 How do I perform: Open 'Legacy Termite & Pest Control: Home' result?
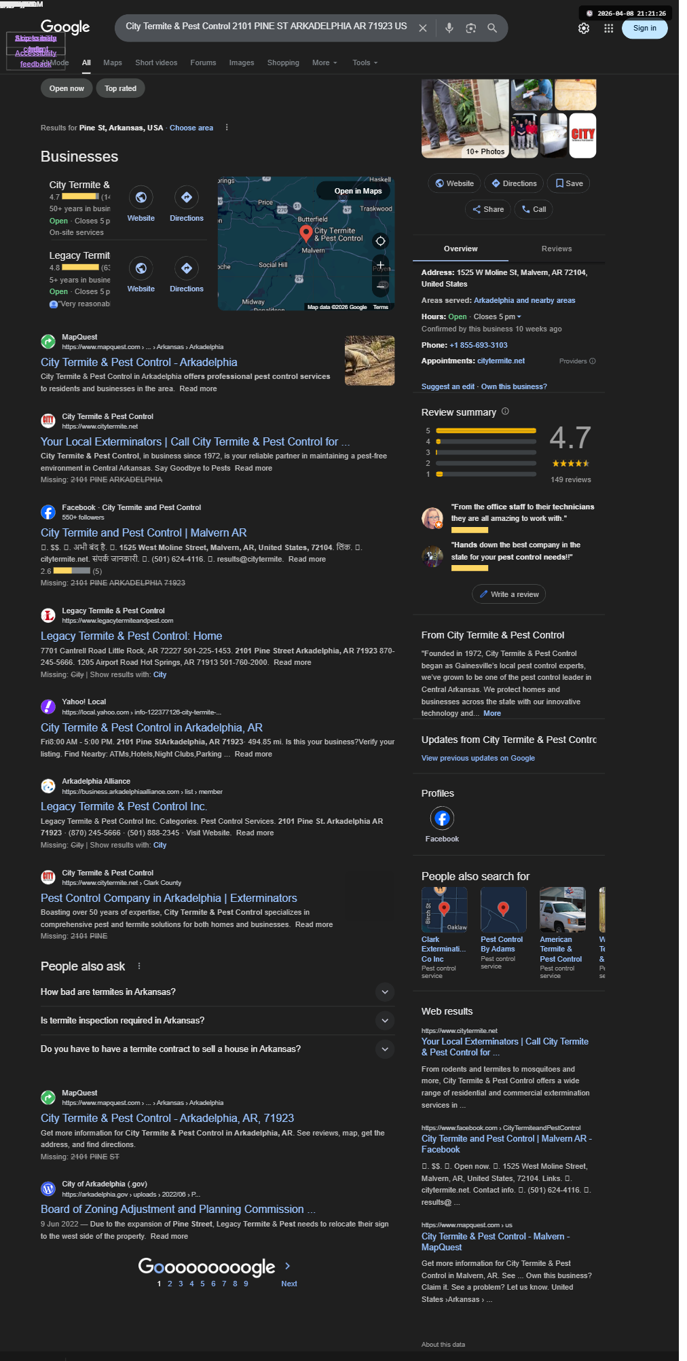tap(132, 636)
